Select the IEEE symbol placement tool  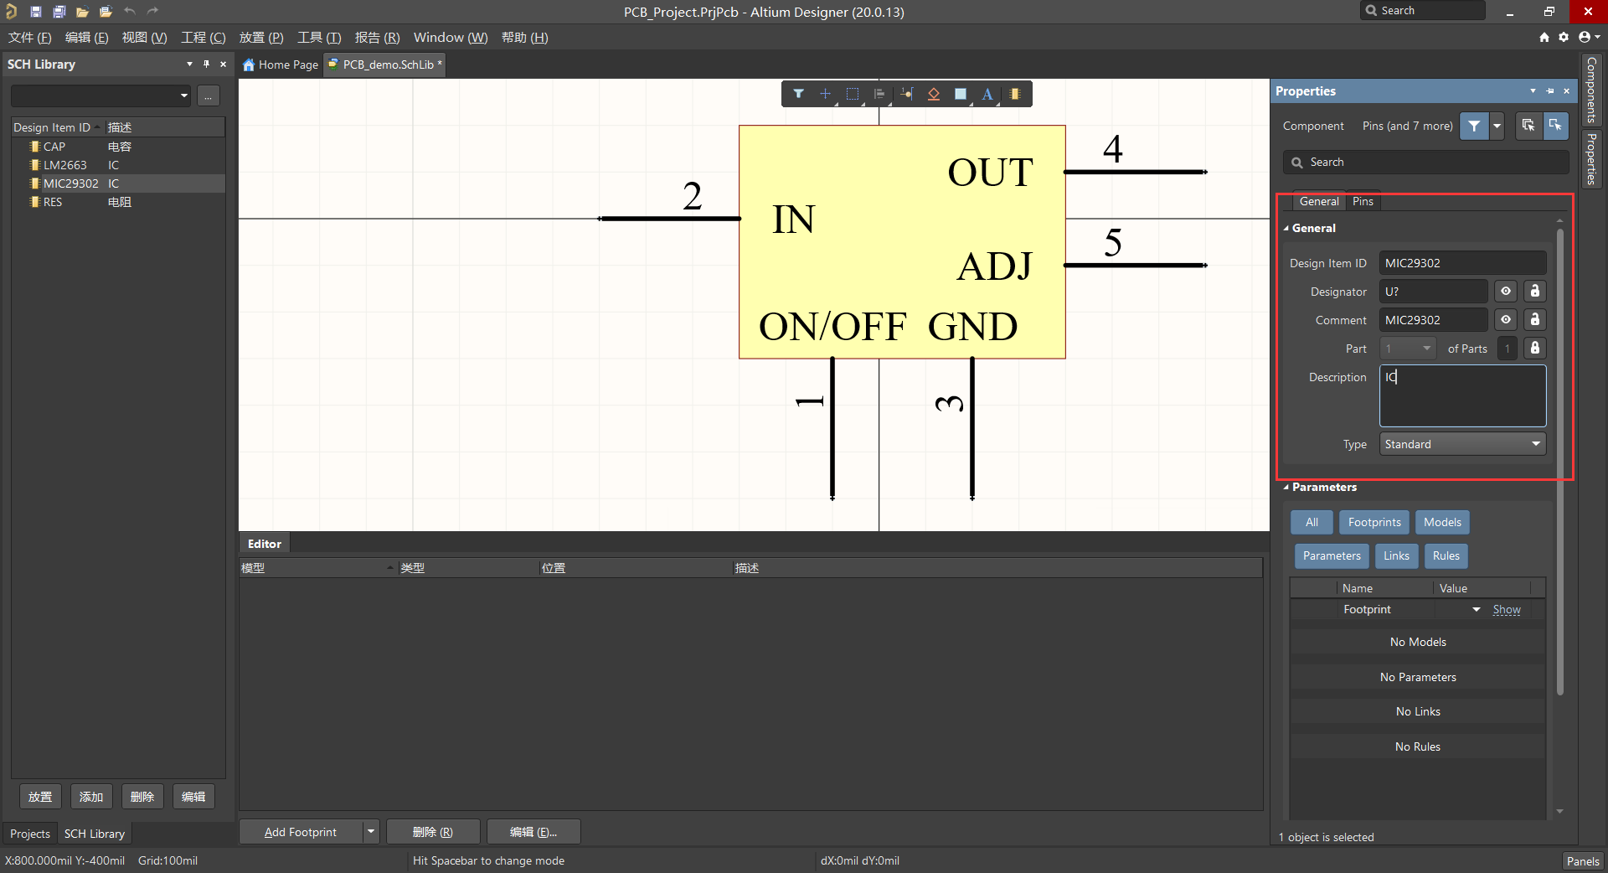[x=933, y=94]
